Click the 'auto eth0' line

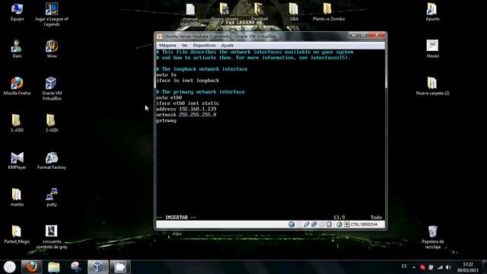(169, 97)
